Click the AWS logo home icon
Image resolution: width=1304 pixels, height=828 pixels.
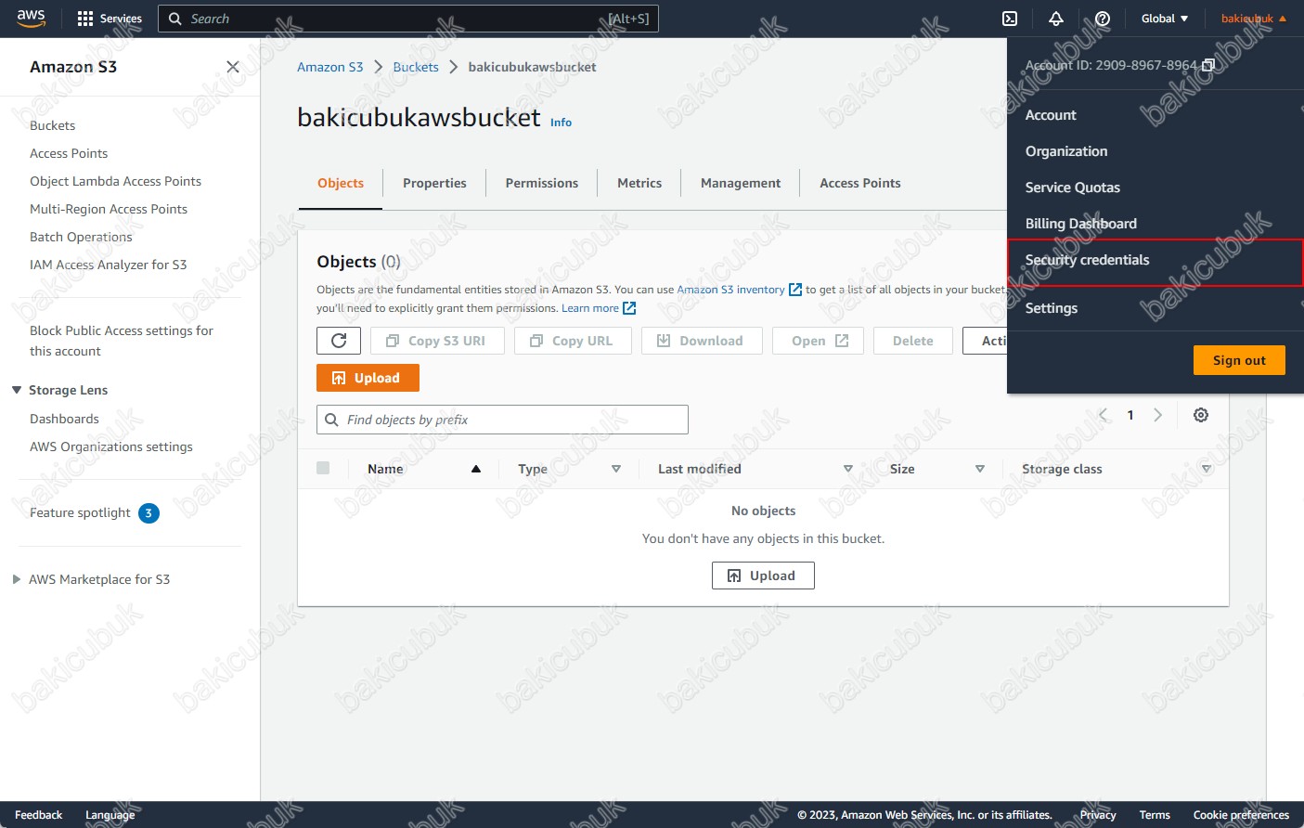point(31,19)
